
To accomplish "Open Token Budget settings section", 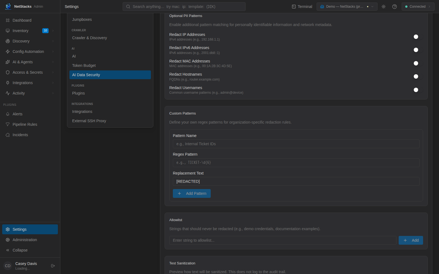I will coord(110,65).
